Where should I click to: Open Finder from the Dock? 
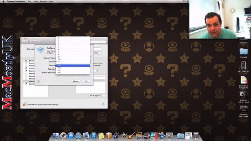[56, 136]
